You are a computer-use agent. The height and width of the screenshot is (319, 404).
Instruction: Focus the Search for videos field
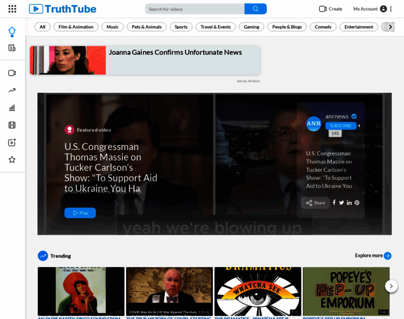point(195,9)
